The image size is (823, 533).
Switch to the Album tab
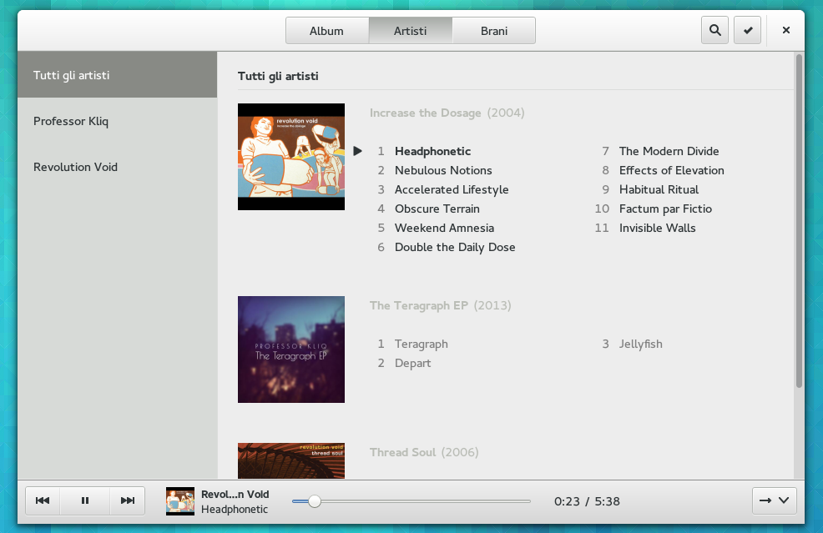pos(327,31)
